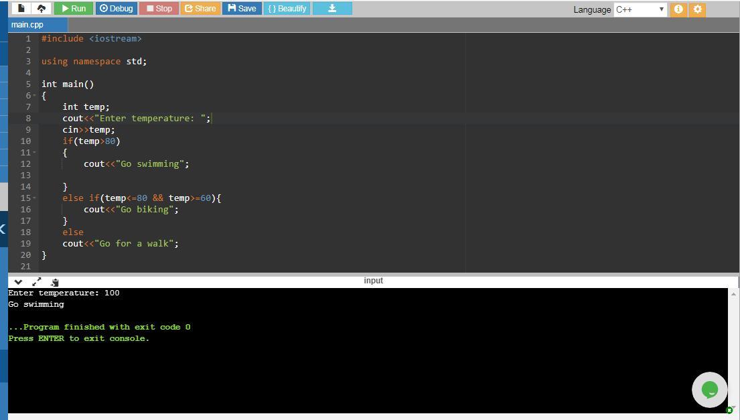Image resolution: width=740 pixels, height=420 pixels.
Task: Open the info icon next to Language
Action: (678, 9)
